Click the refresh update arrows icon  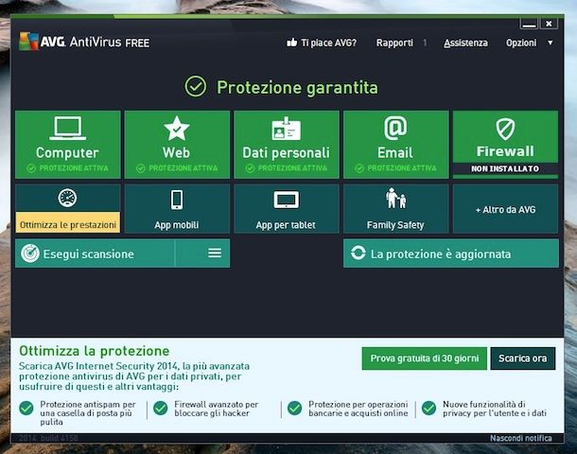click(358, 253)
